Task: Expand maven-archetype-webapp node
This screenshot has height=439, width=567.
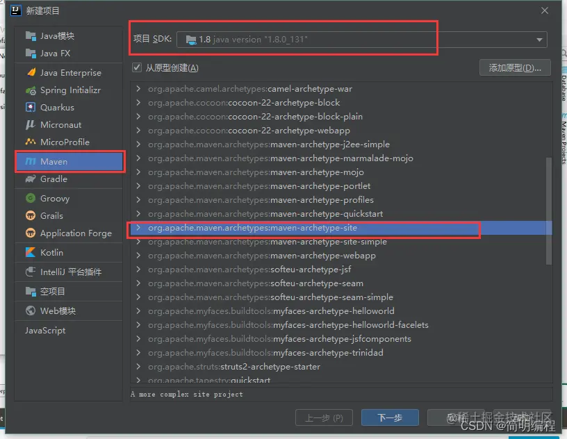Action: 138,256
